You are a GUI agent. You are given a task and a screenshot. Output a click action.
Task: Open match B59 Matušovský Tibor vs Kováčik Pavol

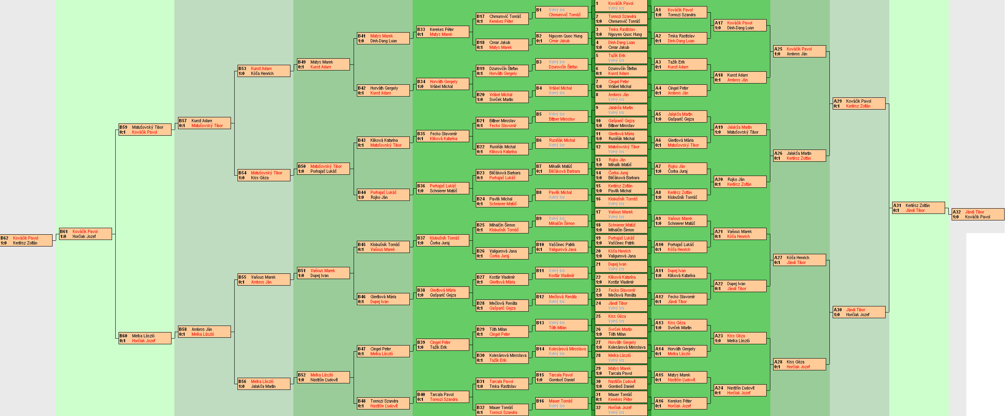(145, 130)
